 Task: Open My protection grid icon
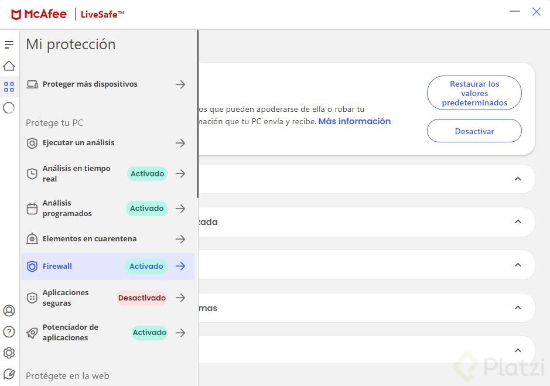[9, 87]
